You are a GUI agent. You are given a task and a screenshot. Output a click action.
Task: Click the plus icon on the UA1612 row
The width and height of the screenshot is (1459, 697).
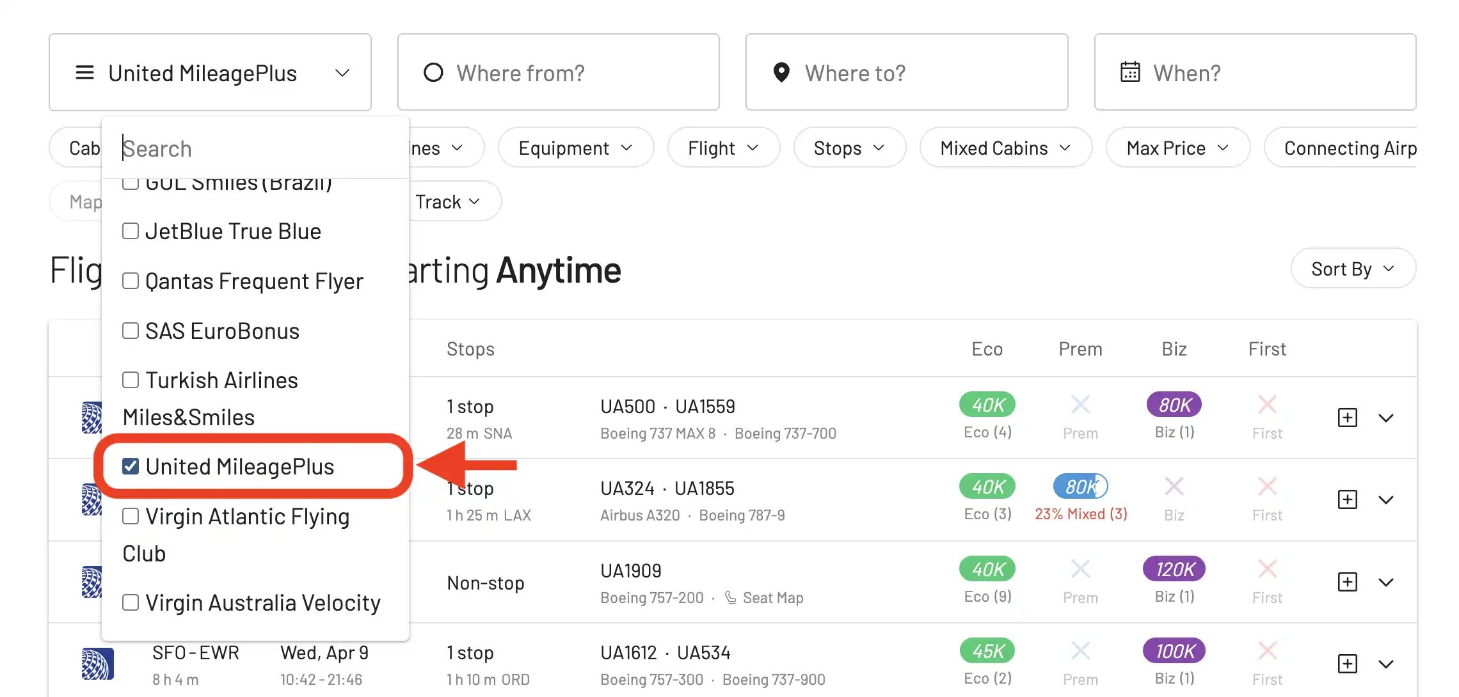coord(1348,664)
